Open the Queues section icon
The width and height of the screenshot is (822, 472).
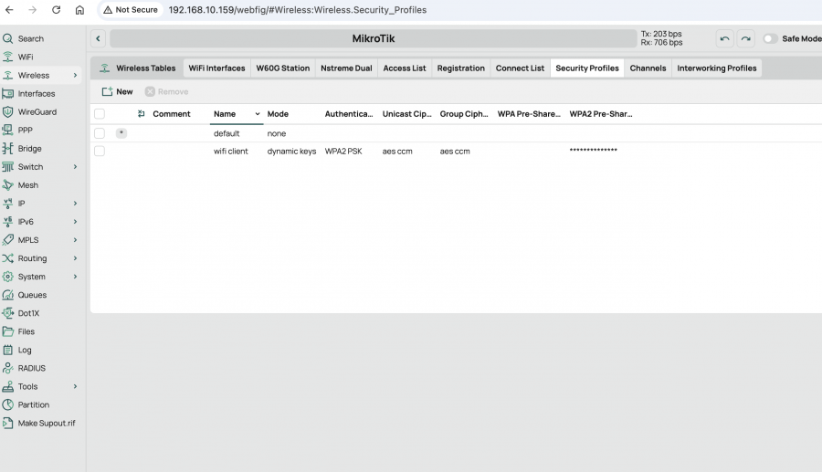coord(8,295)
